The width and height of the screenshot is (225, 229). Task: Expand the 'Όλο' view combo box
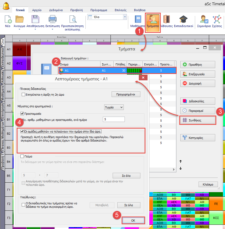pos(125,17)
